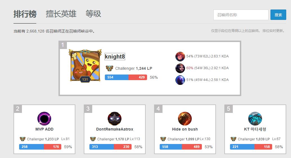
Task: Click Challenger emblem next to 1,244 LP
Action: pos(109,68)
